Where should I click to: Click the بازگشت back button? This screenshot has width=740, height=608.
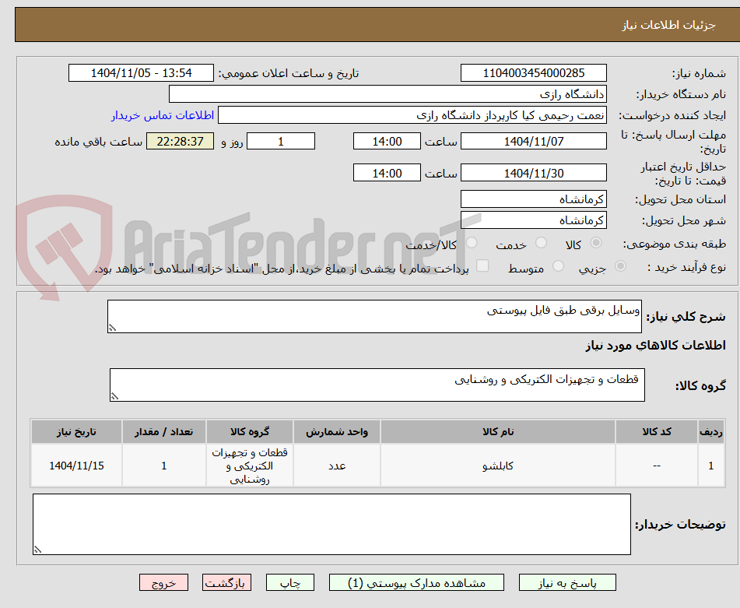pos(226,582)
